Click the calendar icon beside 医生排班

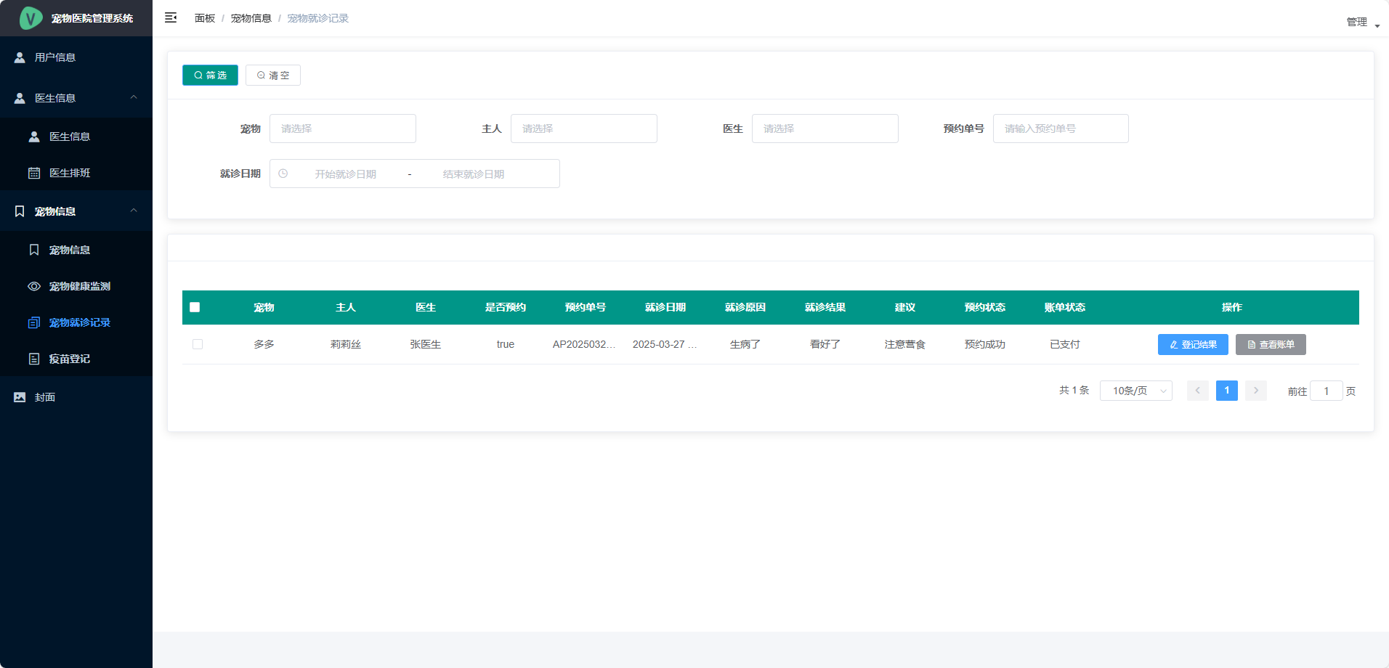[x=34, y=173]
